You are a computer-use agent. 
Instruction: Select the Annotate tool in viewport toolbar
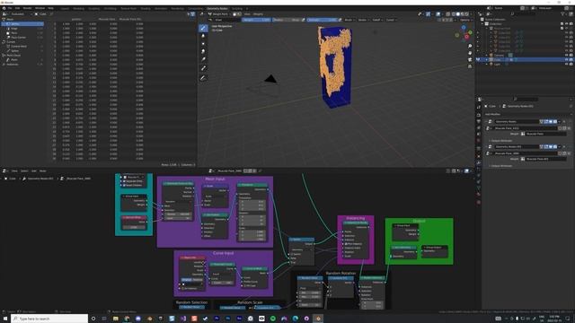coord(203,78)
